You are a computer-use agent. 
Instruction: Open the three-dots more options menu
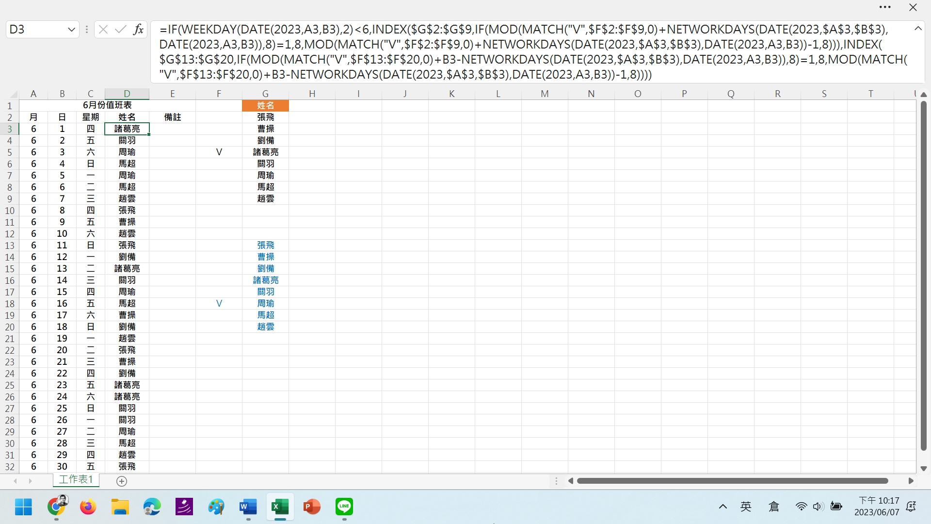coord(885,7)
